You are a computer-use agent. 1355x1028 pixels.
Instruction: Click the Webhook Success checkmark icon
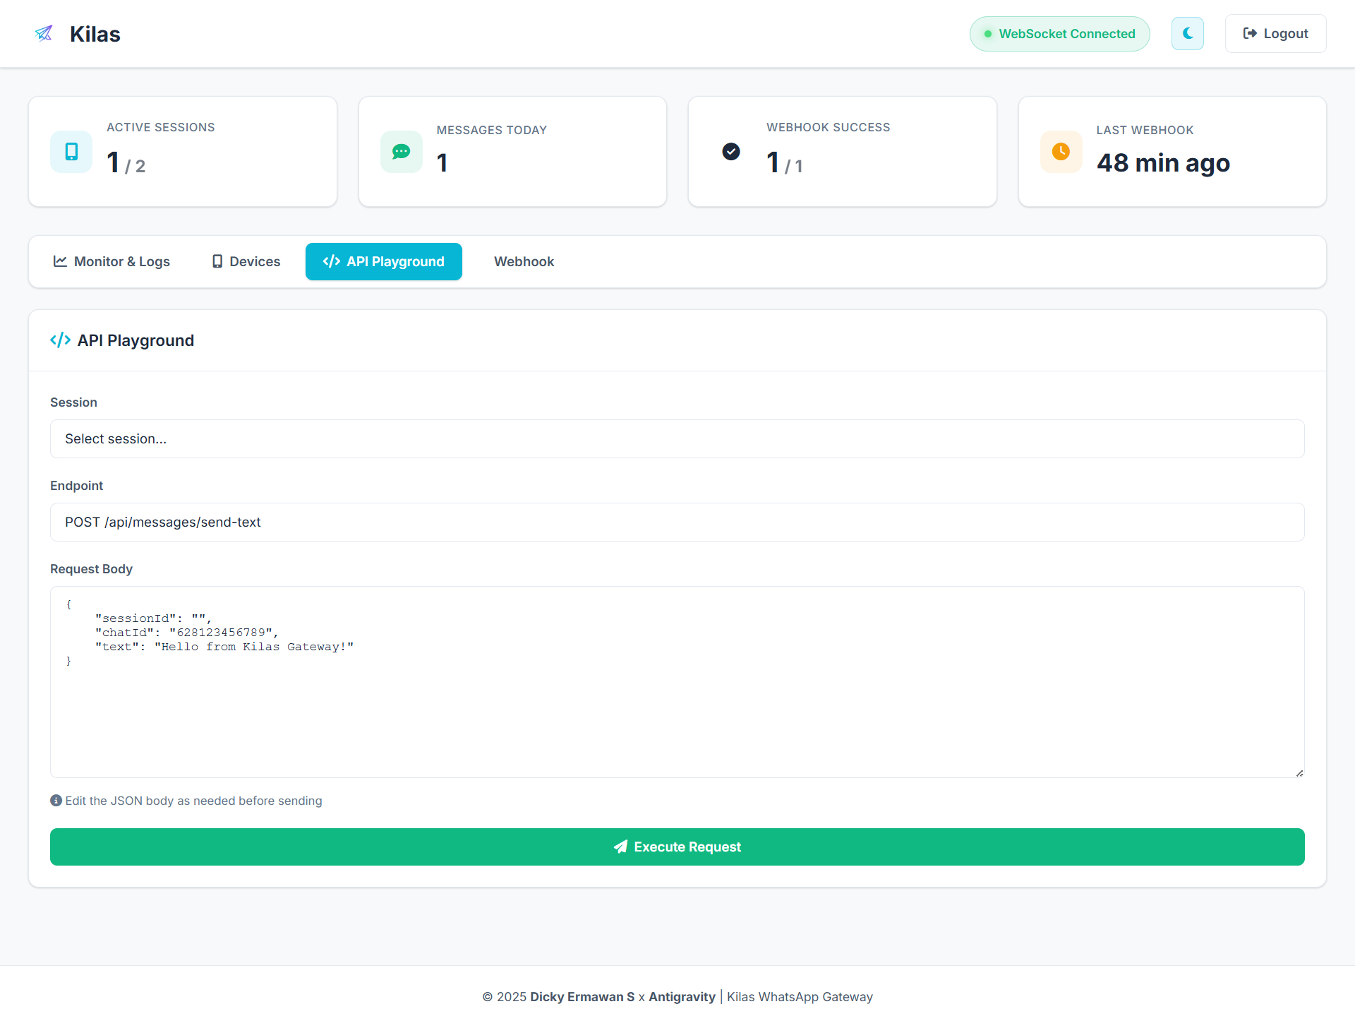coord(731,152)
